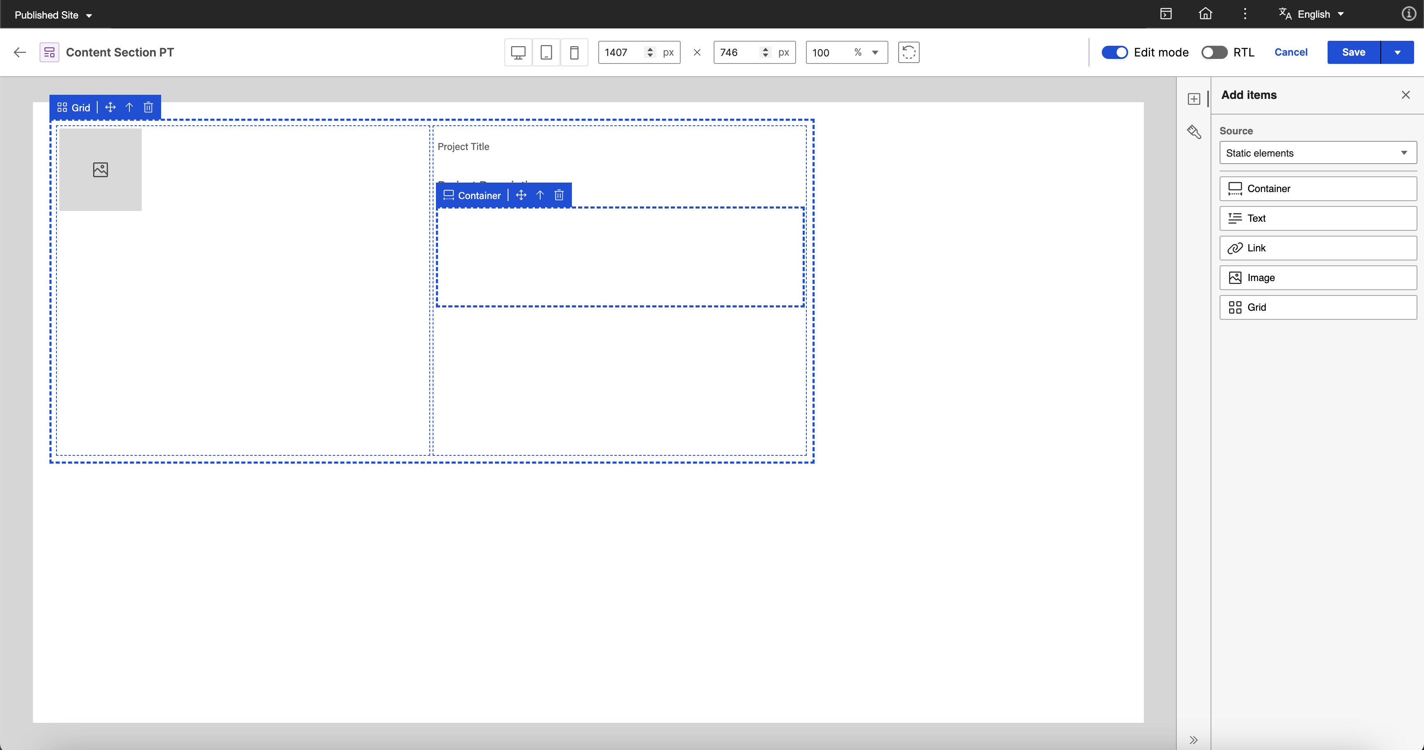The width and height of the screenshot is (1424, 750).
Task: Open the Published Site menu
Action: pos(53,15)
